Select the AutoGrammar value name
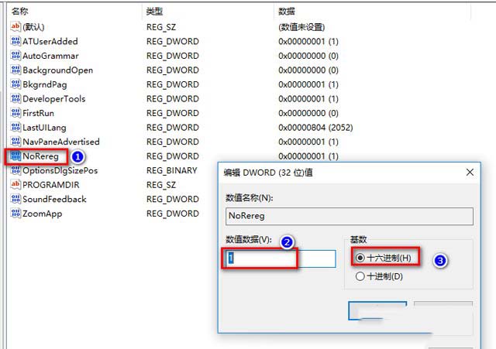 click(x=50, y=56)
